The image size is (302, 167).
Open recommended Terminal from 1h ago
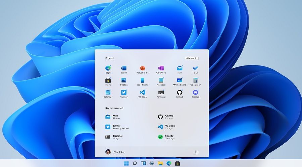[114, 137]
